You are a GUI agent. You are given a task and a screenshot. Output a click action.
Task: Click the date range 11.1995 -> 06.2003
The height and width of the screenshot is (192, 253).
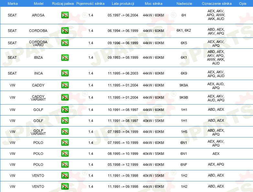coord(123,73)
